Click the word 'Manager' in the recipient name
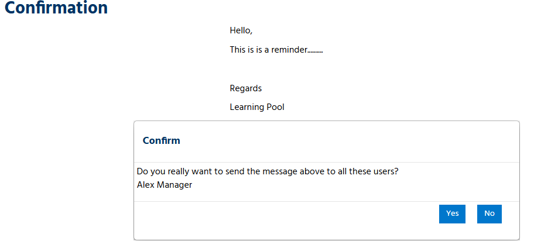This screenshot has height=248, width=534. pos(174,185)
